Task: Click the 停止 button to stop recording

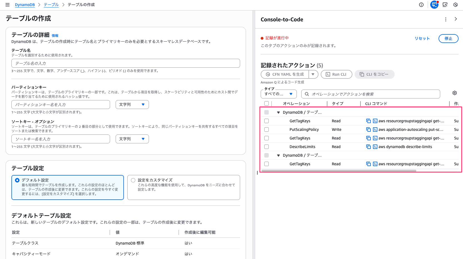Action: pyautogui.click(x=448, y=39)
